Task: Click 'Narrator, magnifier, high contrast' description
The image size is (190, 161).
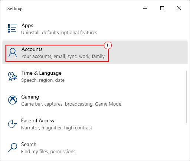Action: pyautogui.click(x=57, y=128)
